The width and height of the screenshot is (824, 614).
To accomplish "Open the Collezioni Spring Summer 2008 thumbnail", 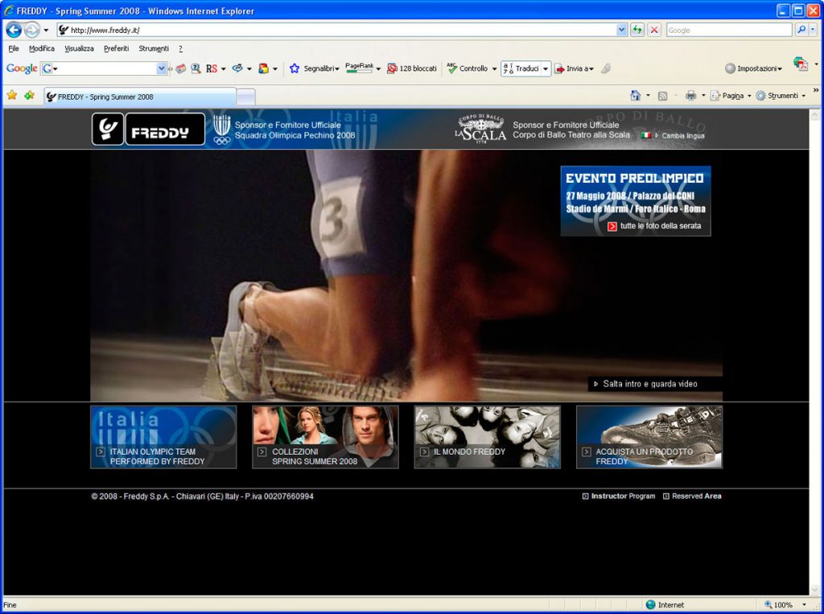I will point(325,437).
